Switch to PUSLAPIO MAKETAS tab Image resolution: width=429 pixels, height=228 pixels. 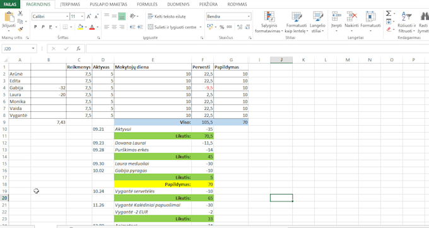(109, 4)
